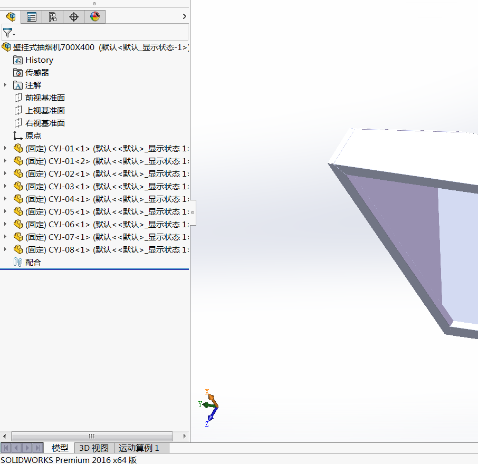The image size is (478, 464).
Task: Open the PropertyManager tab icon
Action: pos(31,16)
